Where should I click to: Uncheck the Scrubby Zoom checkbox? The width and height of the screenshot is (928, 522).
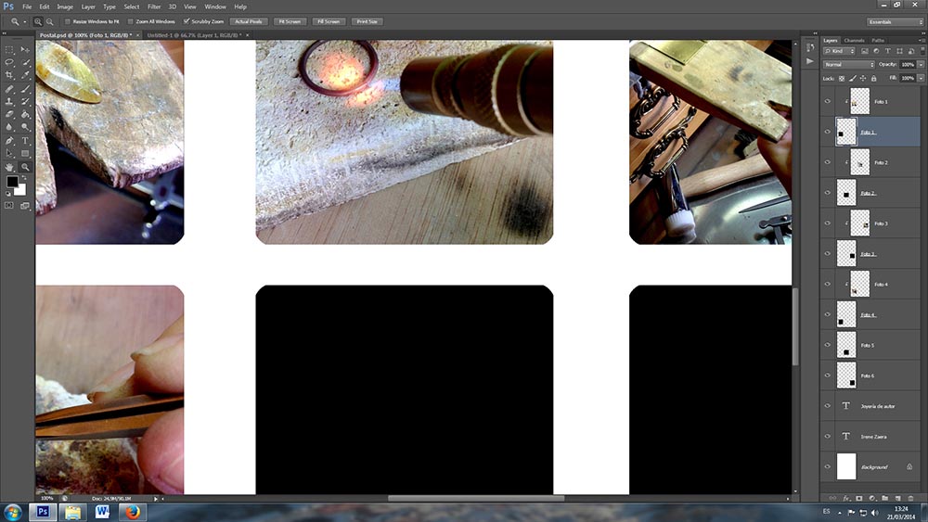pos(187,20)
